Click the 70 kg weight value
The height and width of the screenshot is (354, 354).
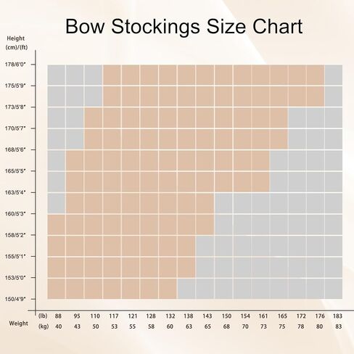pyautogui.click(x=245, y=326)
